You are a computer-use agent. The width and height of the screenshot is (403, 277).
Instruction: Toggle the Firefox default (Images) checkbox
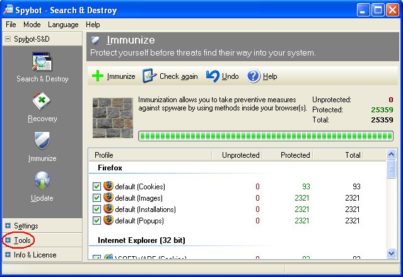(x=96, y=197)
